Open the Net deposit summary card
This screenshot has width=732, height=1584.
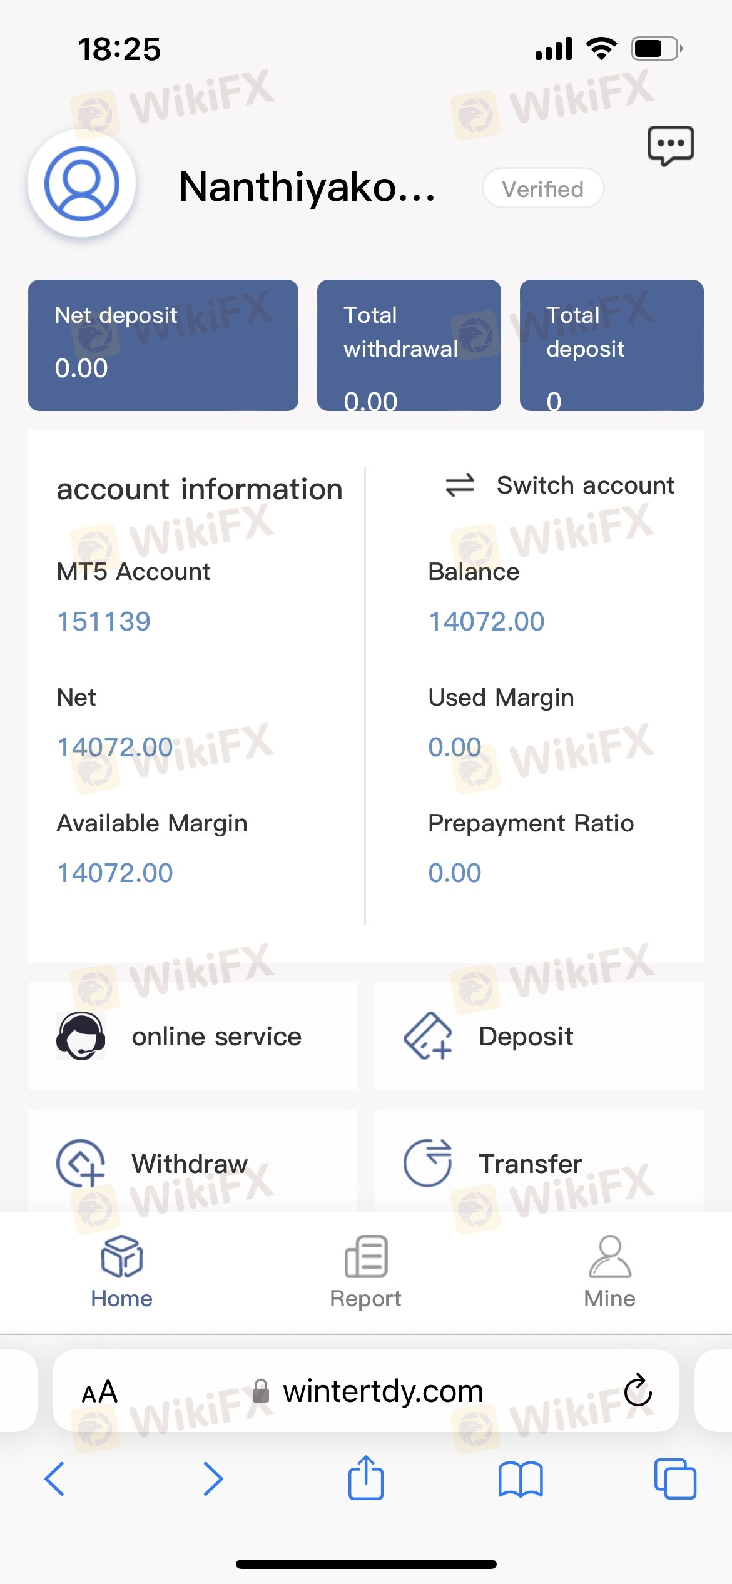coord(163,345)
